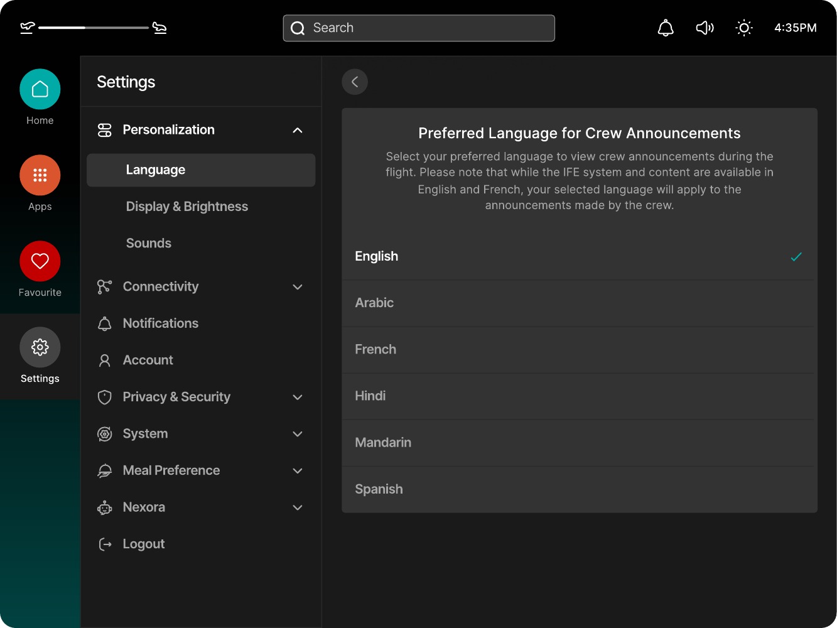
Task: Expand the System section chevron
Action: click(x=298, y=434)
